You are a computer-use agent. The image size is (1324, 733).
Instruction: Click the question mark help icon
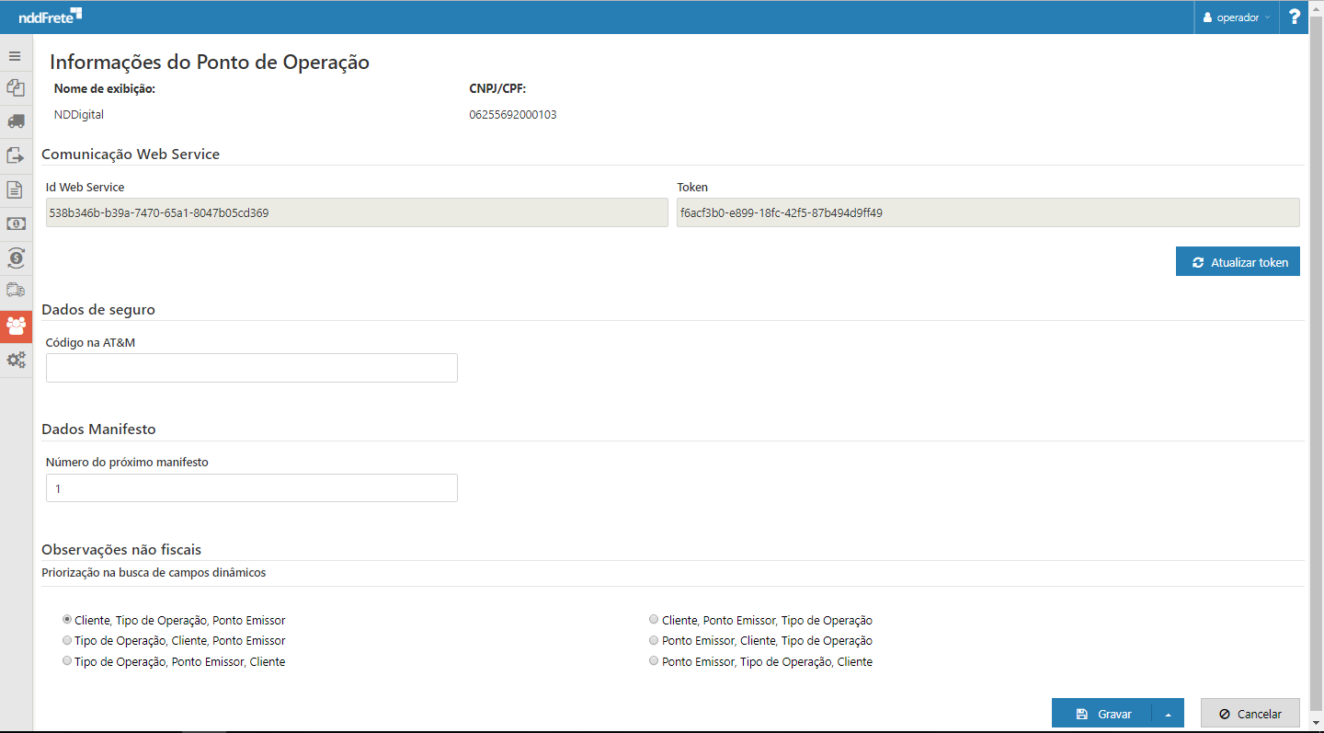[1295, 17]
